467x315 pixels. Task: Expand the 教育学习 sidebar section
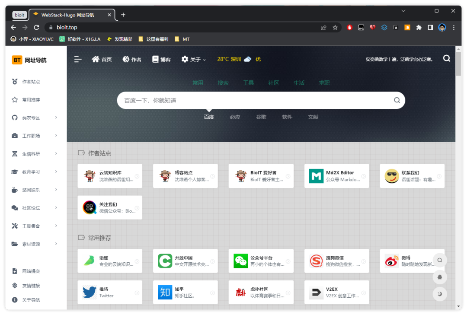[35, 172]
